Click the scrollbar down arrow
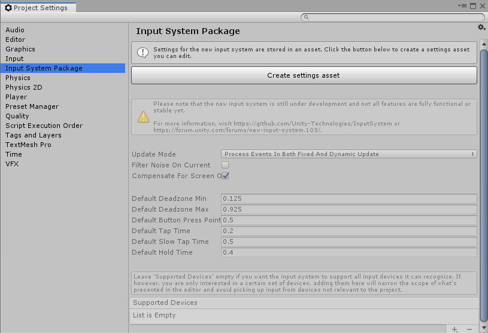 click(484, 320)
